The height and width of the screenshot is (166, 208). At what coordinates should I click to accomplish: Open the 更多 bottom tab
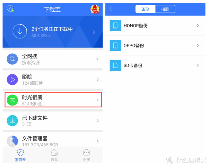coord(86,156)
